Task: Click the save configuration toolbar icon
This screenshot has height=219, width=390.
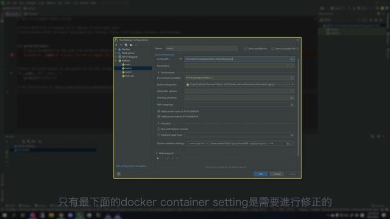Action: pyautogui.click(x=131, y=45)
